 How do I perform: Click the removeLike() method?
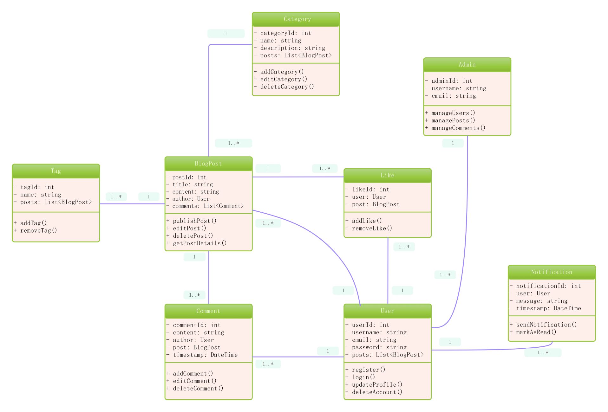372,229
